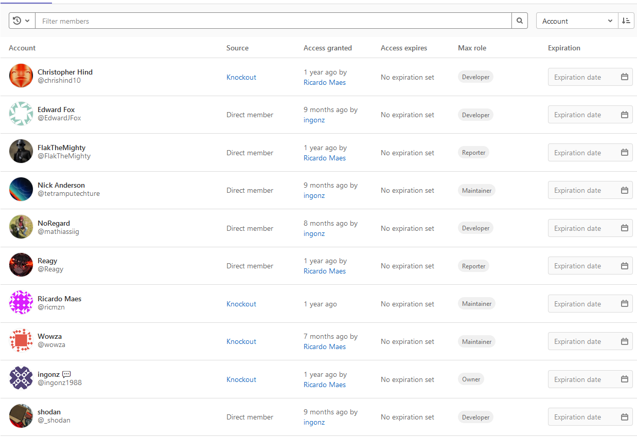
Task: Click the Access expires column header
Action: 404,48
